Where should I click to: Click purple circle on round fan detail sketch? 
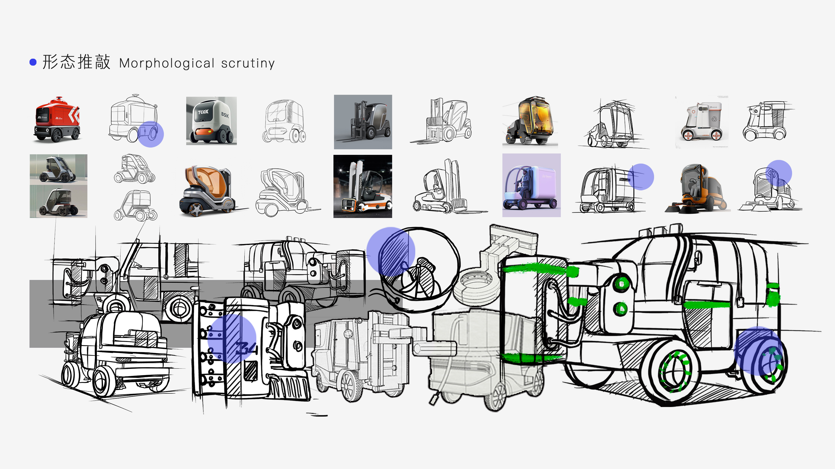[x=391, y=251]
